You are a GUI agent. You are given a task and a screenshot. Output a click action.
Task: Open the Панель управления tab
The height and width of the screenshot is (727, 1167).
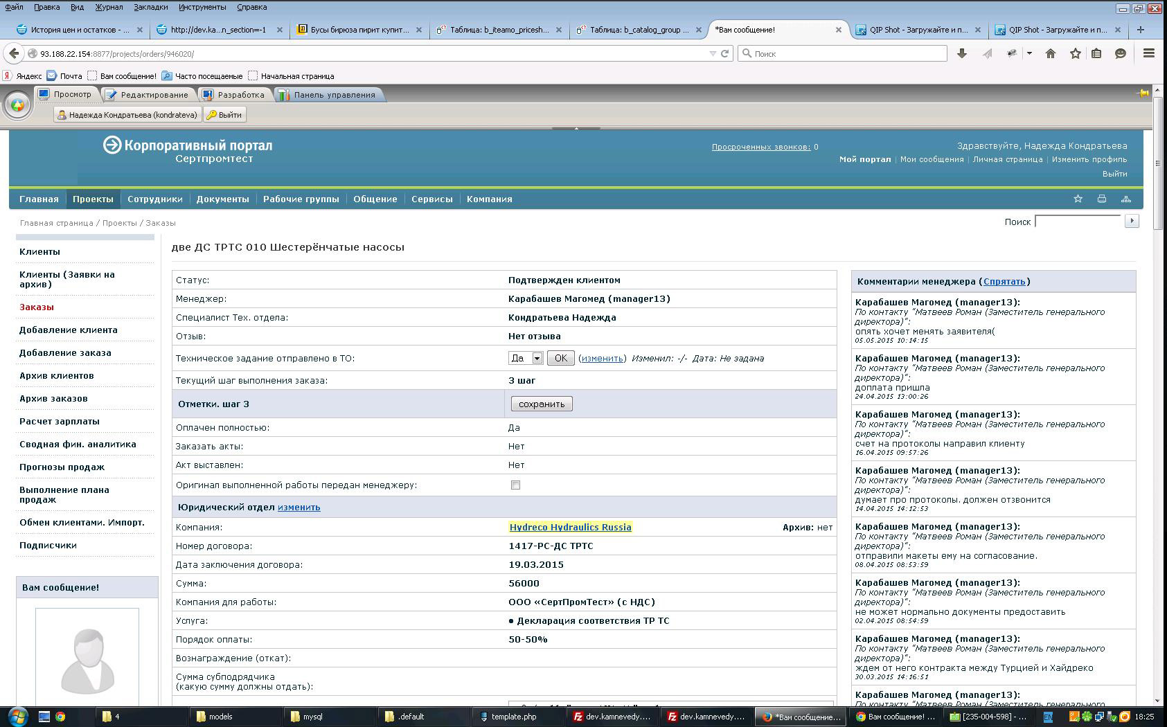coord(328,95)
